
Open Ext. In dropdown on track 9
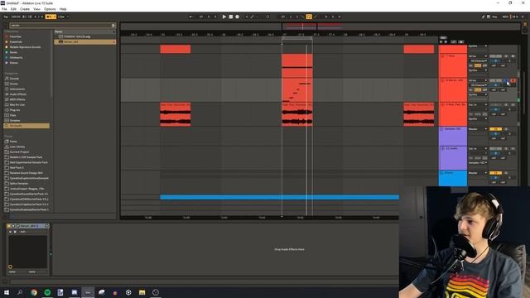click(478, 105)
